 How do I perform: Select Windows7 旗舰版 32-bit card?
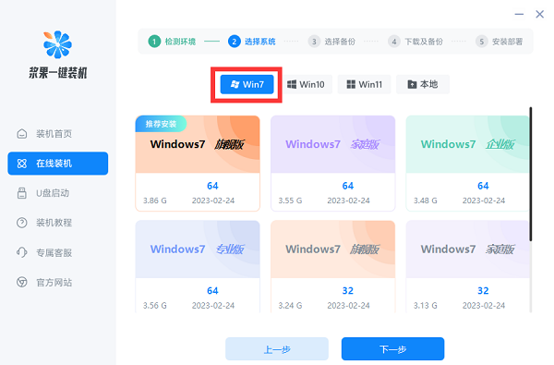[332, 266]
